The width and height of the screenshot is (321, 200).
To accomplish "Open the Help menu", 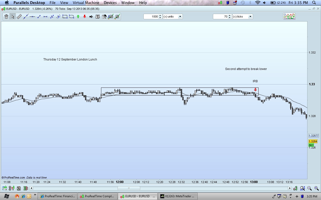I will point(143,3).
